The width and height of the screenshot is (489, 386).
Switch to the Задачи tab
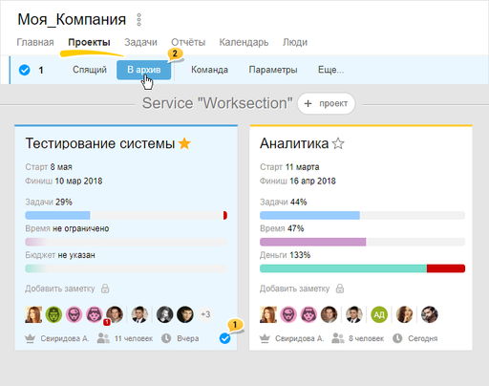pos(140,42)
